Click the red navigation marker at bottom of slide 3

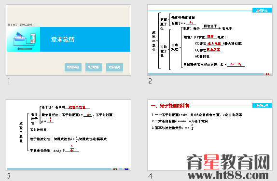pyautogui.click(x=115, y=169)
